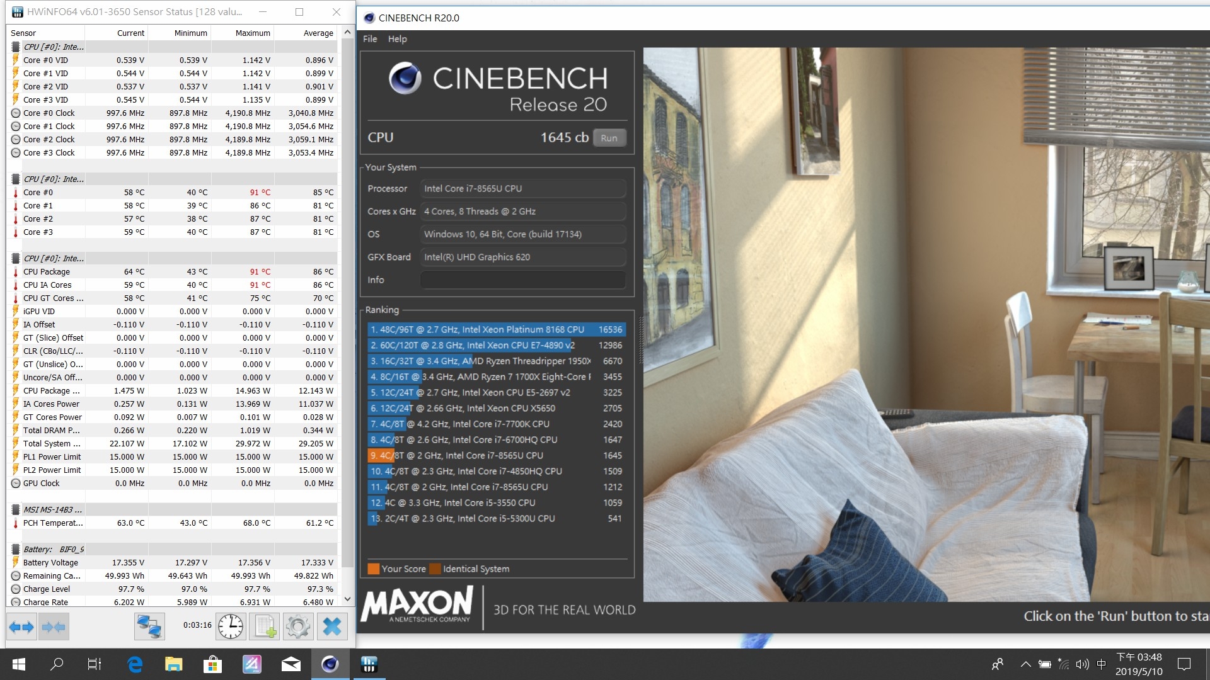Click the Run button next to CPU score
Viewport: 1210px width, 680px height.
(609, 138)
